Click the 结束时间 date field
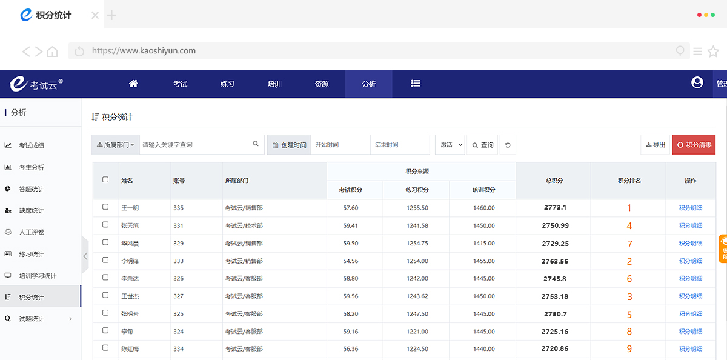Screen dimensions: 727x360 400,145
